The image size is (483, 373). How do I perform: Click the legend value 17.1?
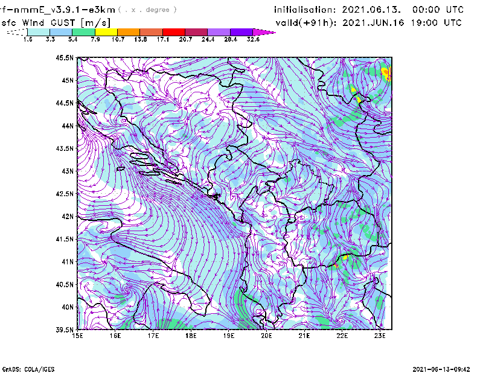pyautogui.click(x=163, y=39)
